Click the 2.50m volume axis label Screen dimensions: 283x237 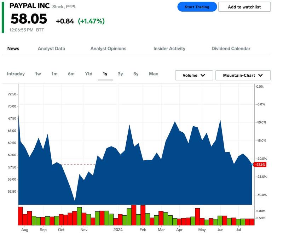pyautogui.click(x=261, y=218)
